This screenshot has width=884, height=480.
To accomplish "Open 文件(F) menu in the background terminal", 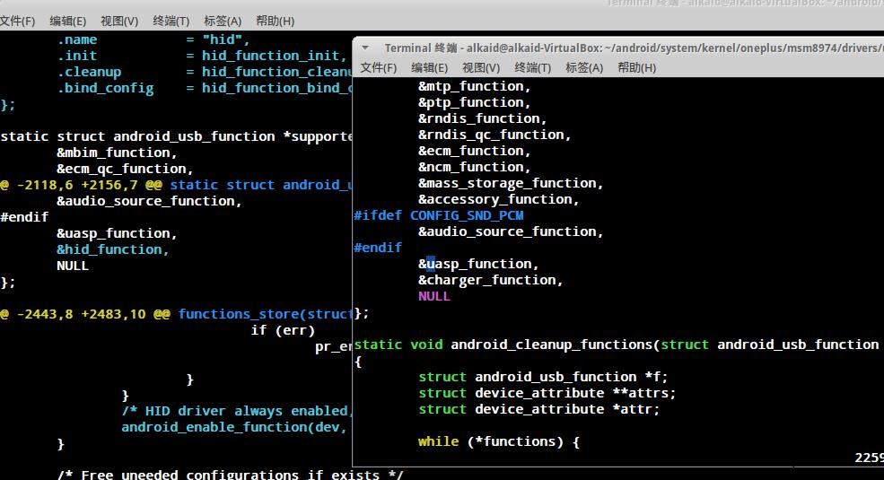I will tap(18, 21).
